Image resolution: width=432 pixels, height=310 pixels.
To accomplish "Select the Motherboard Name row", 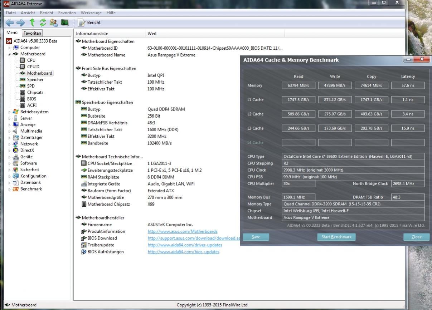I will tap(239, 55).
